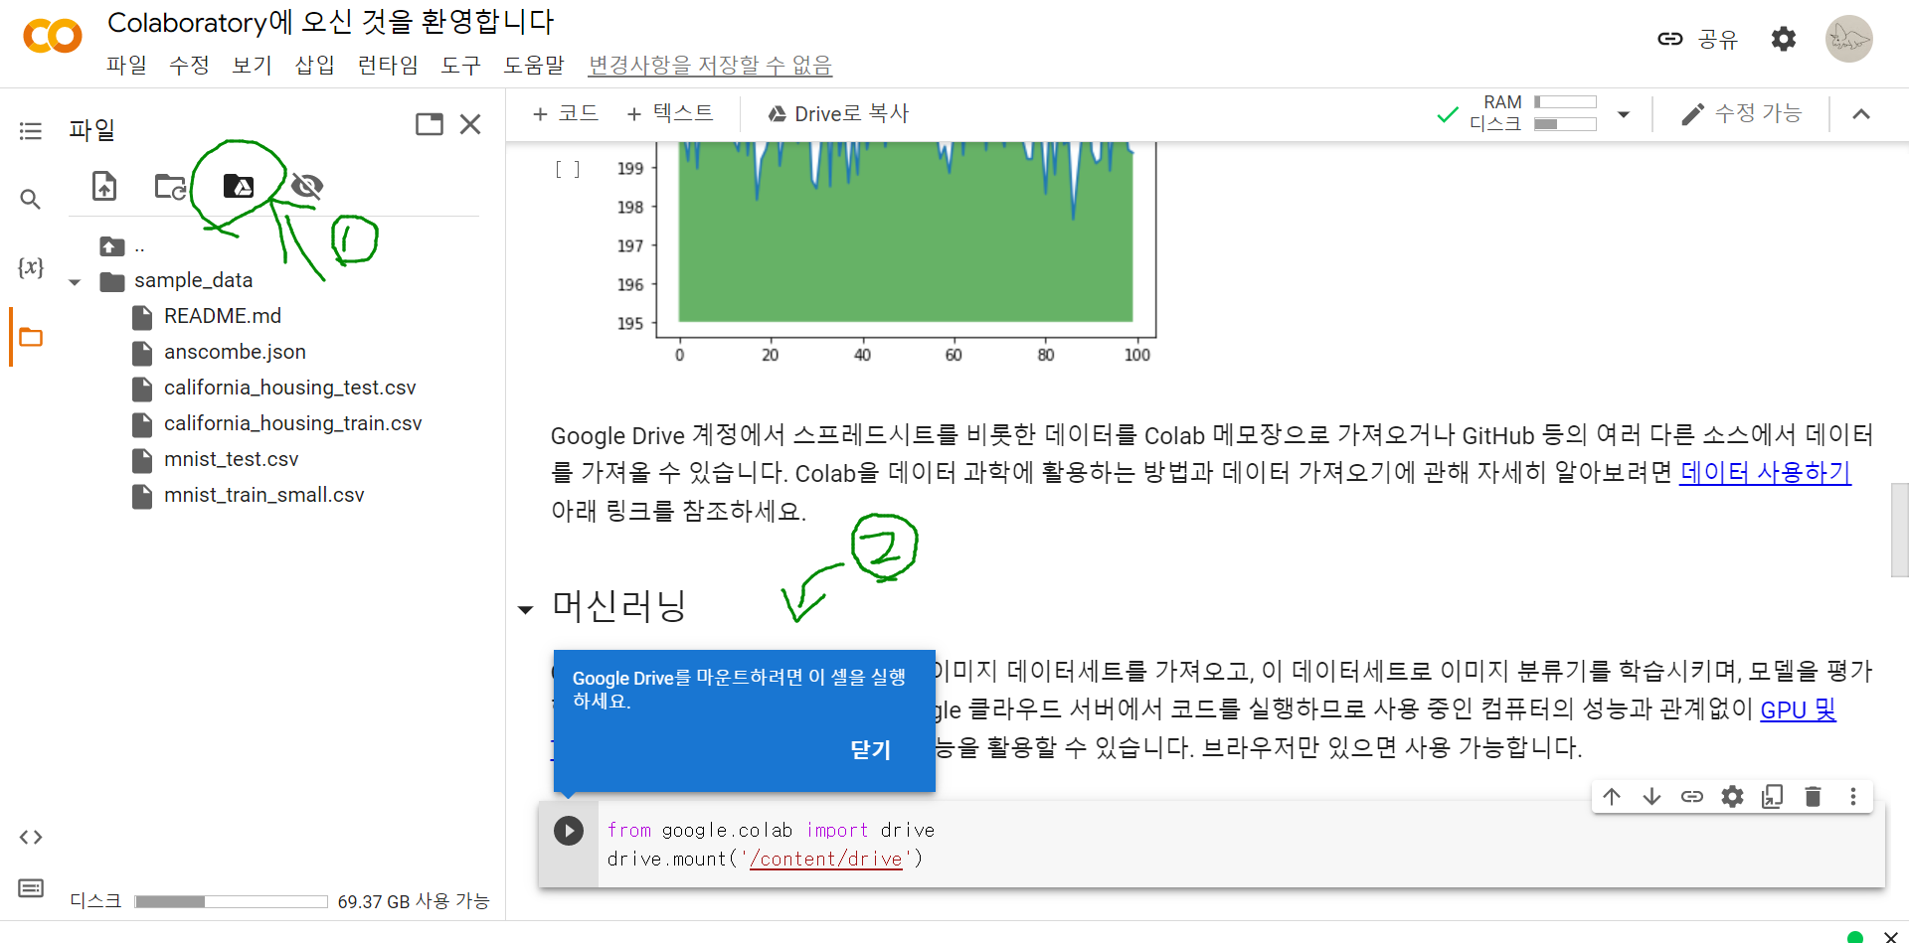This screenshot has height=943, width=1909.
Task: Click the 변경사항을 저장할 수 없음 link
Action: pyautogui.click(x=710, y=66)
